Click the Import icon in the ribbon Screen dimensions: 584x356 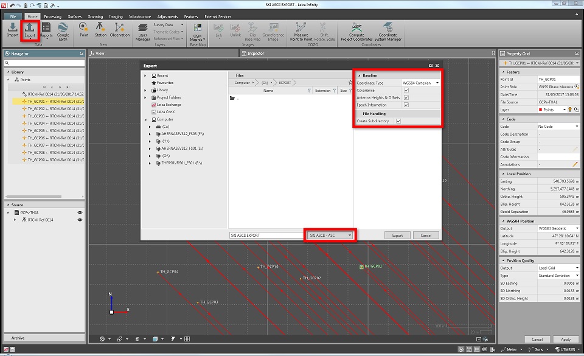tap(12, 30)
